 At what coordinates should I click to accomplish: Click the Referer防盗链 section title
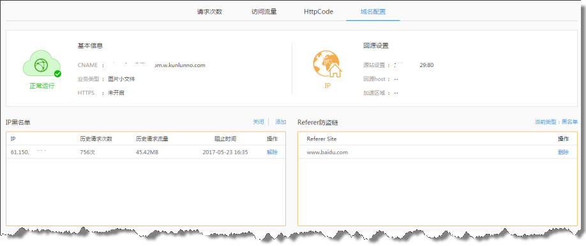(318, 122)
